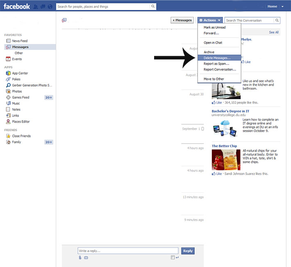The height and width of the screenshot is (267, 291).
Task: Go to Home
Action: tap(272, 6)
